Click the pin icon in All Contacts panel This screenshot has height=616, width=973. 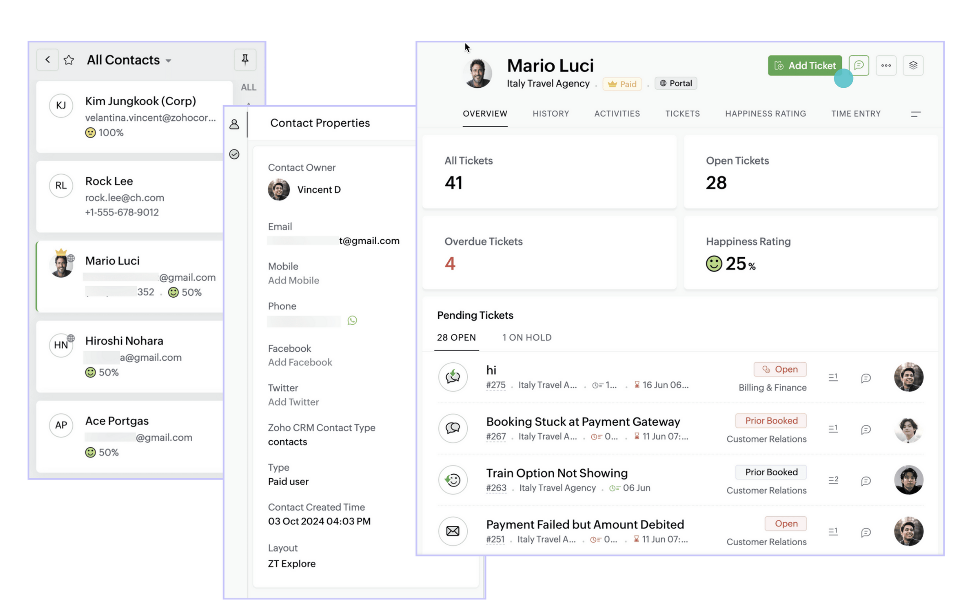coord(245,59)
